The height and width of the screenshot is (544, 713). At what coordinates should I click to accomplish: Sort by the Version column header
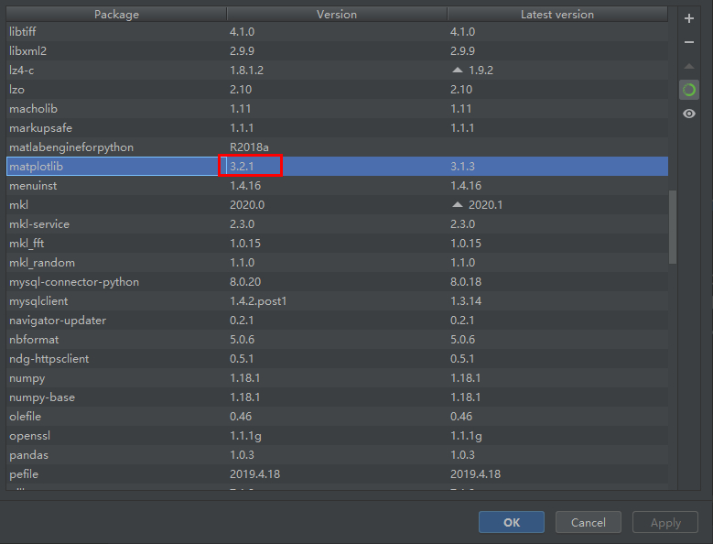[337, 14]
